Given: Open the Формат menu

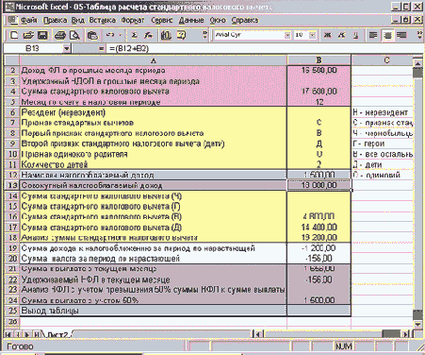Looking at the screenshot, I should tap(133, 20).
